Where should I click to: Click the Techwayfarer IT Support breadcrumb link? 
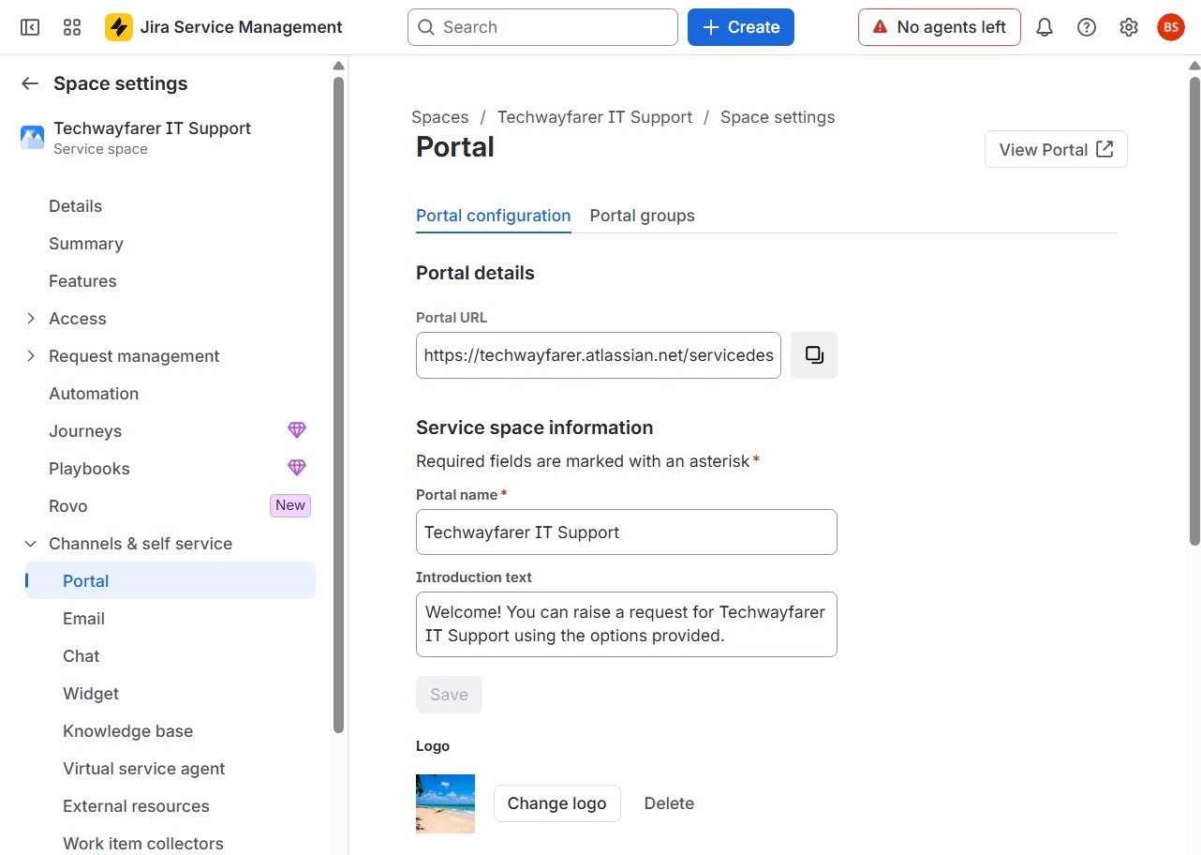tap(595, 117)
